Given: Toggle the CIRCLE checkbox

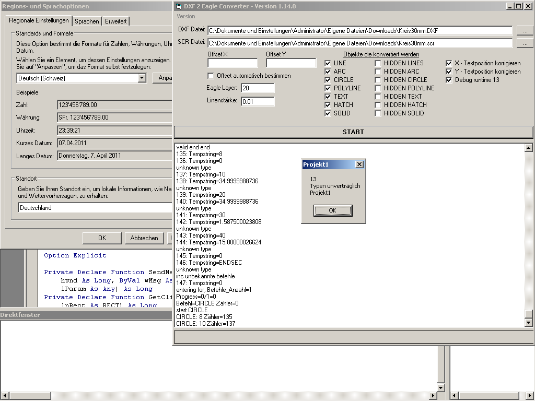Looking at the screenshot, I should coord(328,80).
